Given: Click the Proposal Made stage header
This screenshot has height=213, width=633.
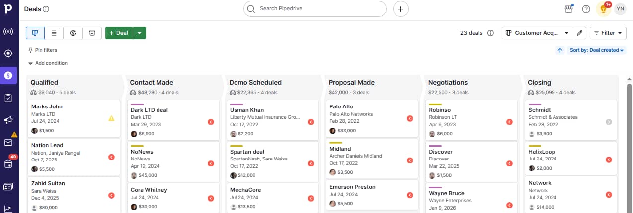Looking at the screenshot, I should point(351,83).
